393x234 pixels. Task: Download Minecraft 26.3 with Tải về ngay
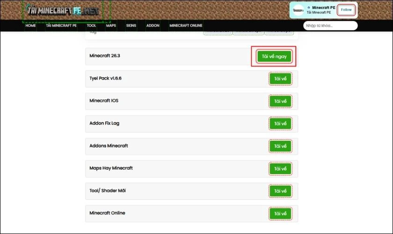tap(274, 57)
